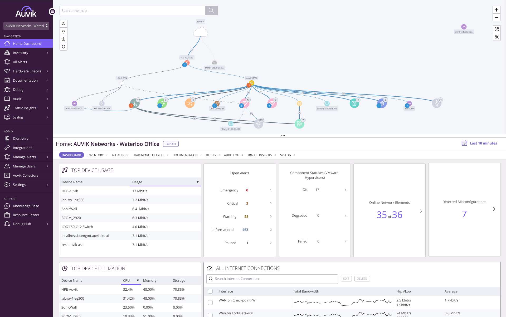Grab the map panel divider handle
The image size is (506, 317).
[283, 136]
